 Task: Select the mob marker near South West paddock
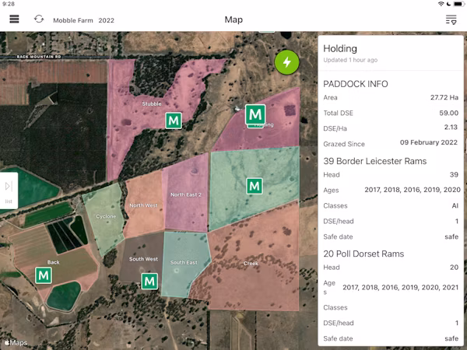149,281
